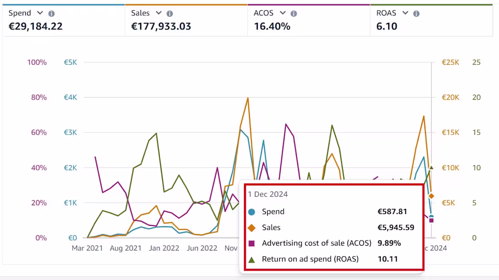Image resolution: width=499 pixels, height=280 pixels.
Task: Open the ACOS dropdown menu
Action: pos(282,14)
